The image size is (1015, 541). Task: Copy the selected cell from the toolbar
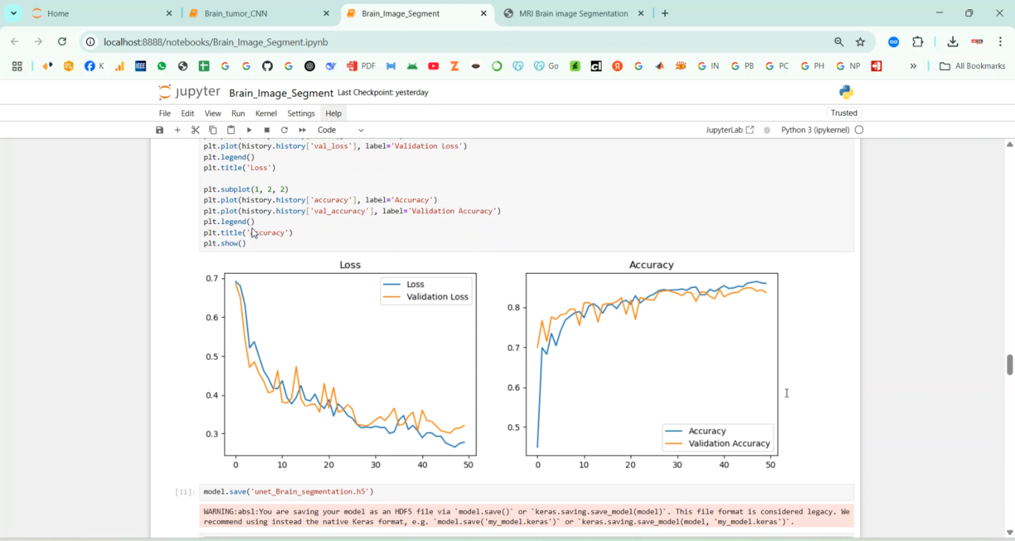coord(213,130)
